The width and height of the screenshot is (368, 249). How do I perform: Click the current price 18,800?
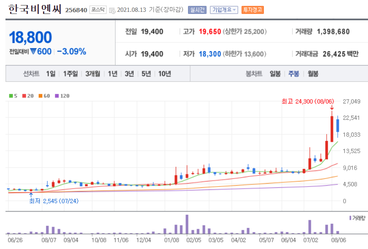[30, 37]
